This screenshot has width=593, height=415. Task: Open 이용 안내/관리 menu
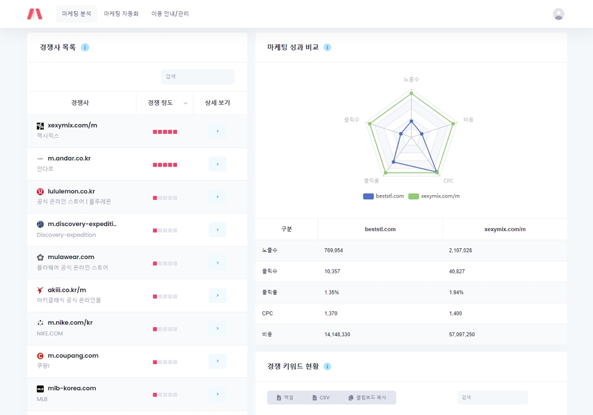point(170,14)
